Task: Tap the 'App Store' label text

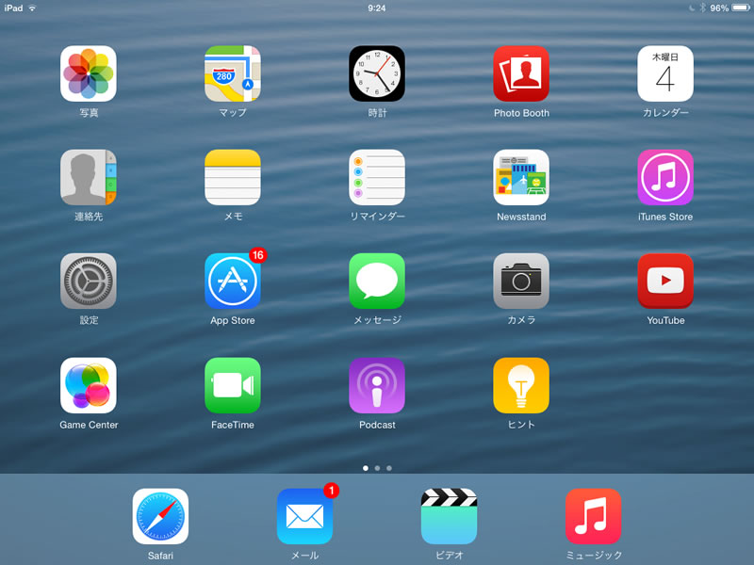Action: click(233, 321)
